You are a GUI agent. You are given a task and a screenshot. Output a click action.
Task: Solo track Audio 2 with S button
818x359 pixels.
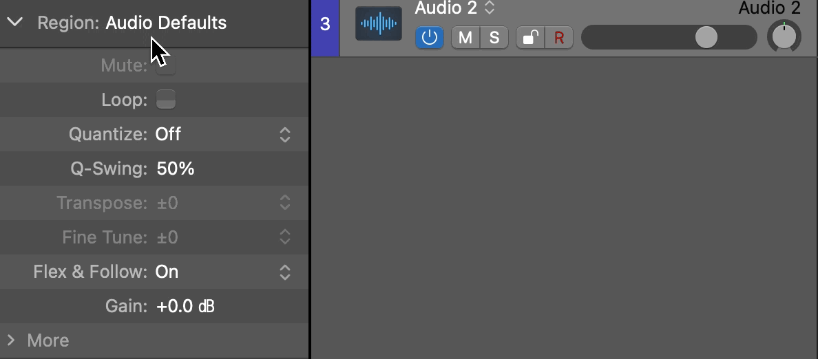(x=494, y=38)
